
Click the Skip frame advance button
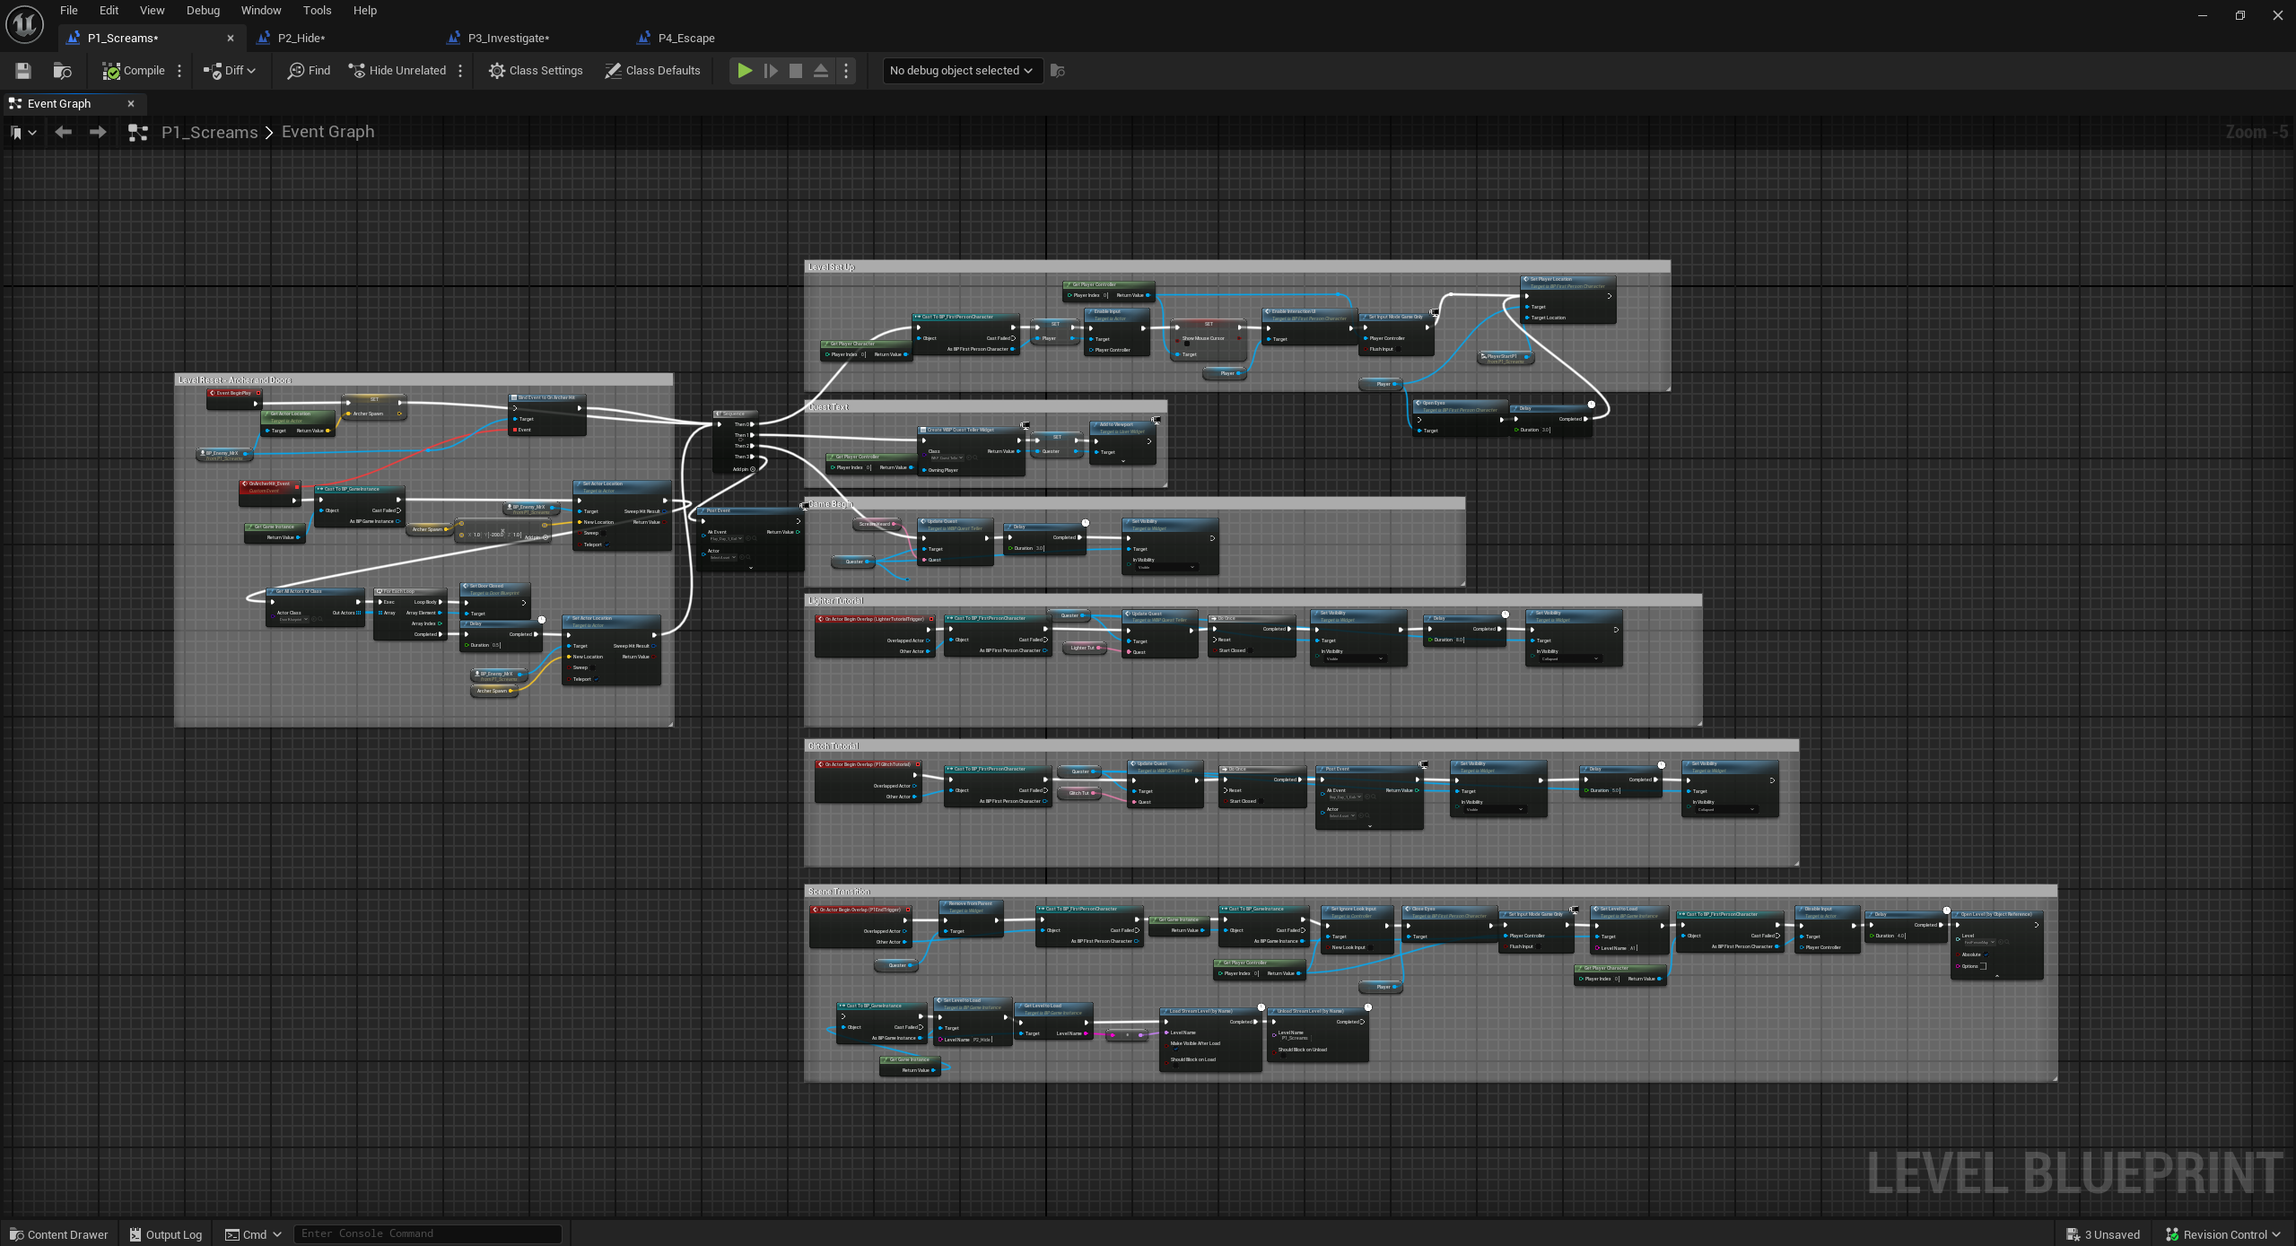[770, 71]
